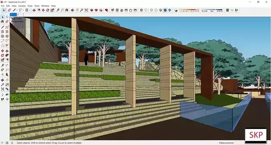Image resolution: width=271 pixels, height=145 pixels.
Task: Activate the Move tool in the top toolbar
Action: pyautogui.click(x=43, y=10)
